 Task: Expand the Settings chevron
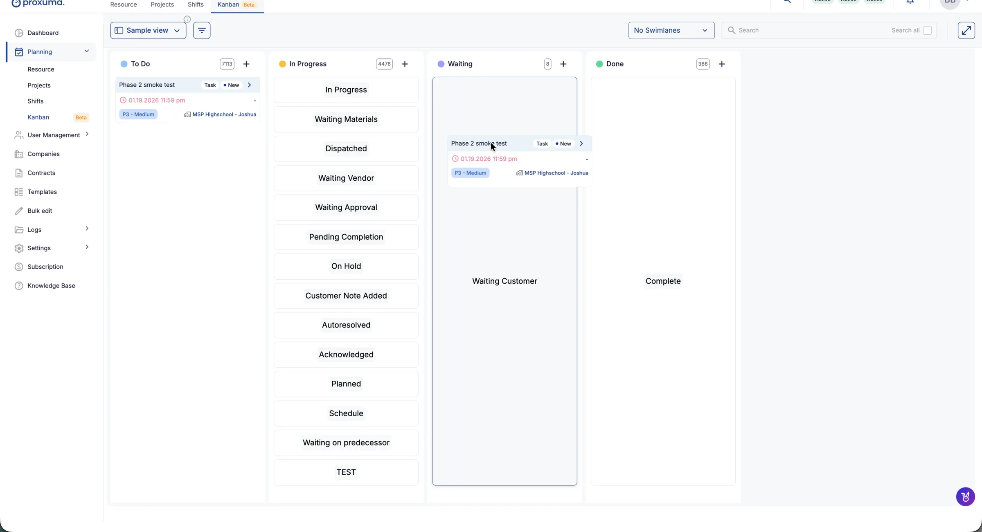[87, 247]
